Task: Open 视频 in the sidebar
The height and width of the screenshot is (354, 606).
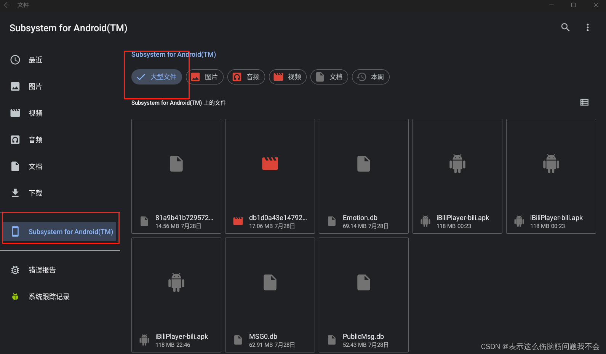Action: pos(61,113)
